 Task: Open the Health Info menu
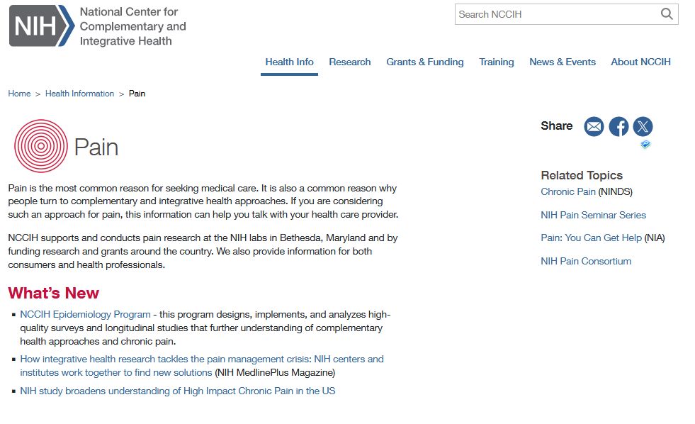tap(289, 62)
